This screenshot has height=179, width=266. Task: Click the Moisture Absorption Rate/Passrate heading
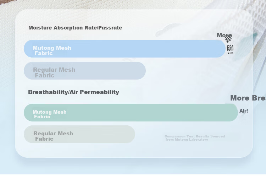[x=75, y=28]
